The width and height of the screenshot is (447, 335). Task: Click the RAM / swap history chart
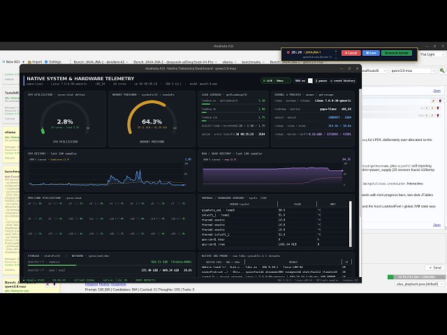tap(273, 175)
